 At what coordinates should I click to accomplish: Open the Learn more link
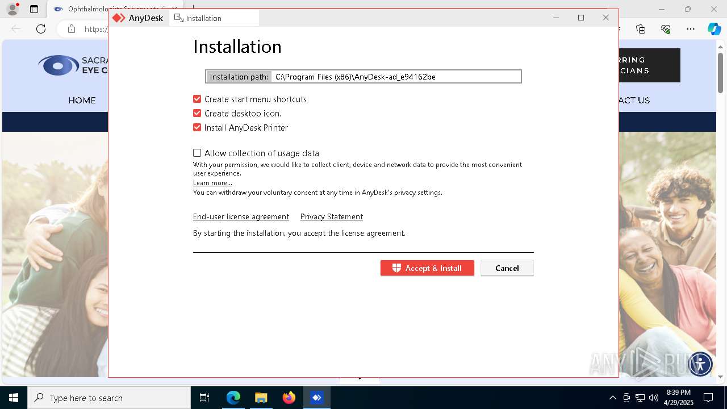coord(212,183)
